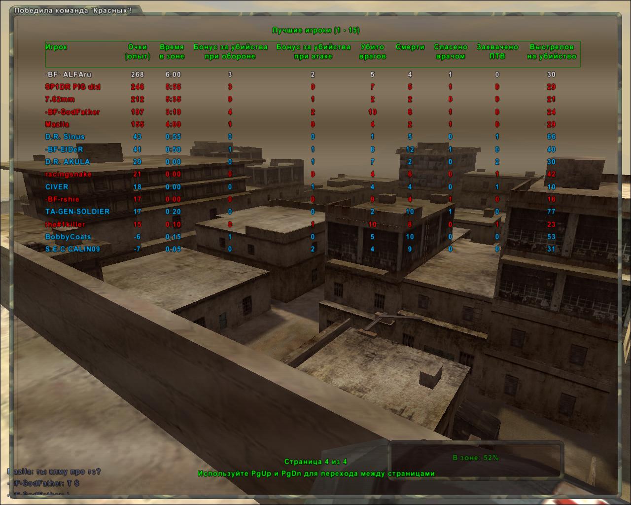Viewport: 631px width, 505px height.
Task: Click the 'Убито врагов' column header
Action: (x=373, y=52)
